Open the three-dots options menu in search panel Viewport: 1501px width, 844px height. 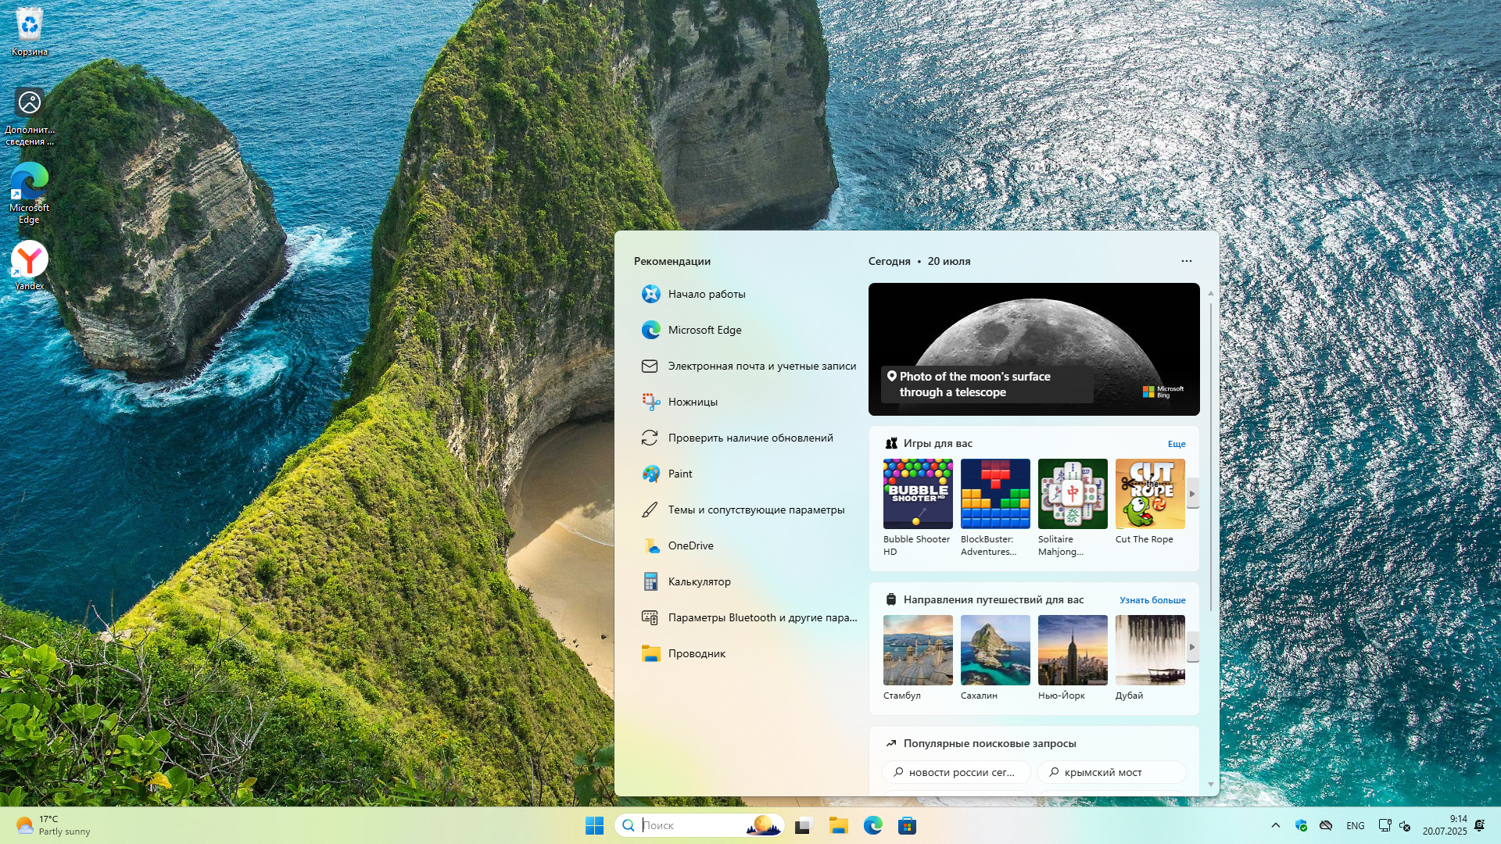pos(1186,261)
